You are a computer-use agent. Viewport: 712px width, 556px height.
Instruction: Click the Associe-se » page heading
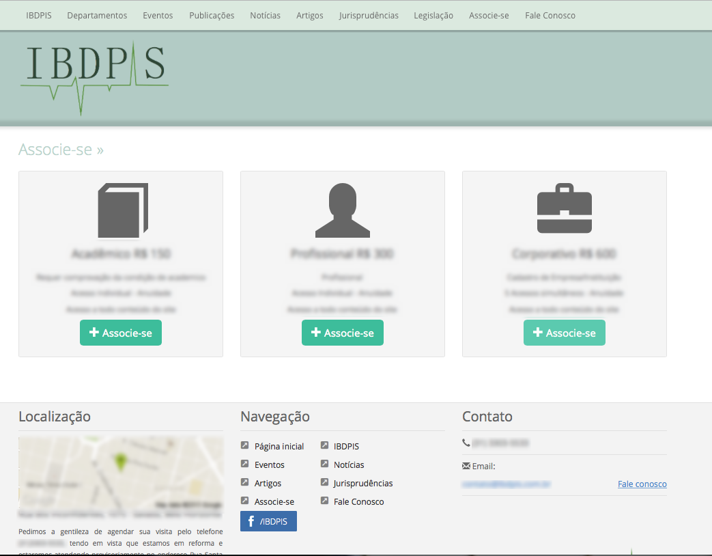[61, 150]
